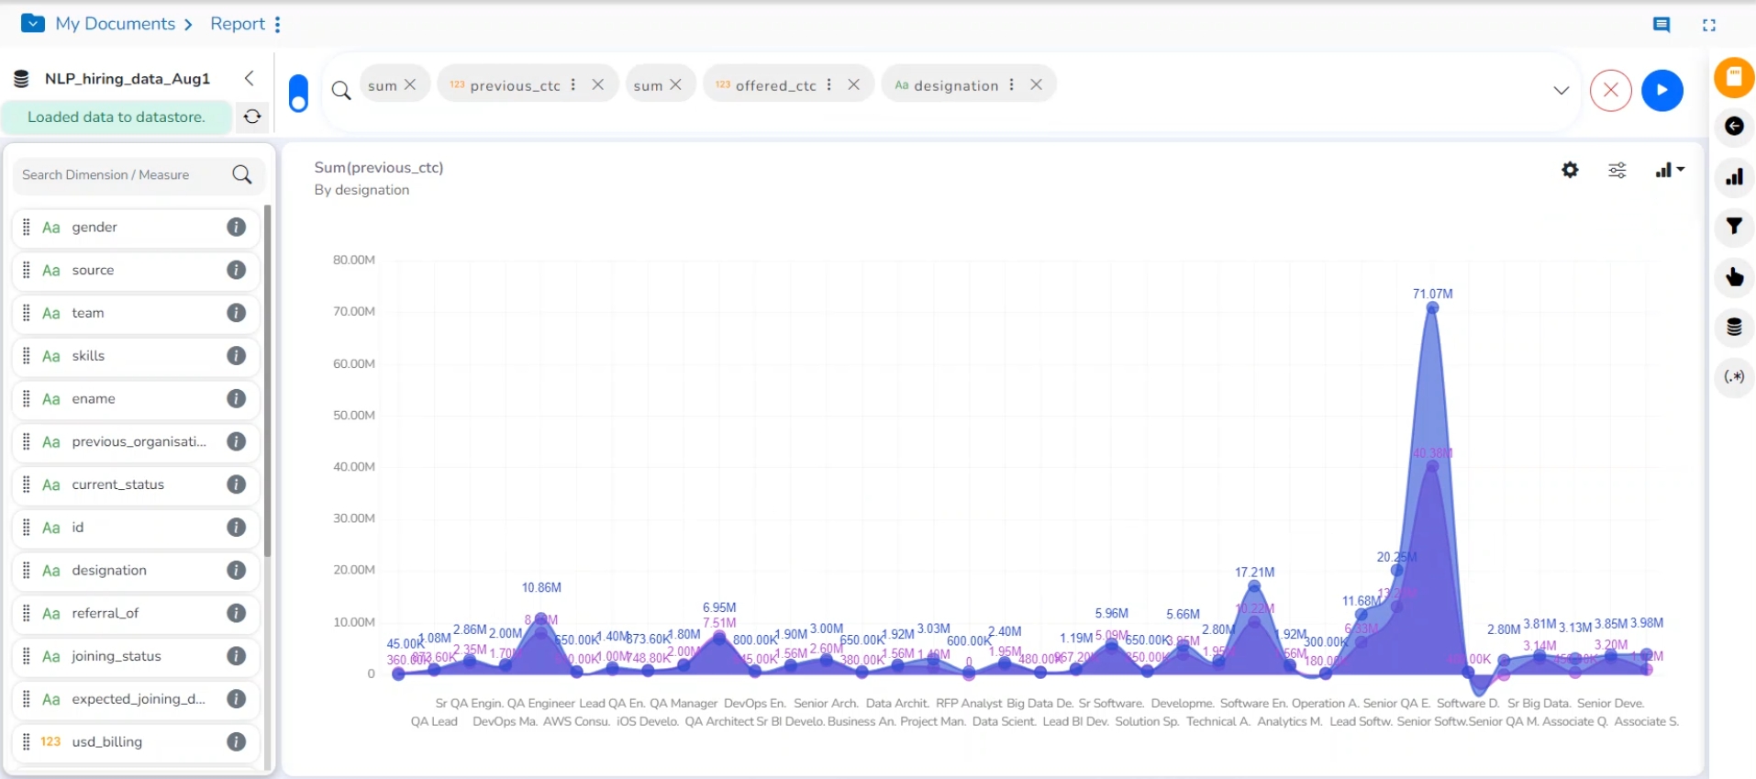Open the filter funnel icon in right sidebar
This screenshot has height=779, width=1756.
tap(1734, 226)
